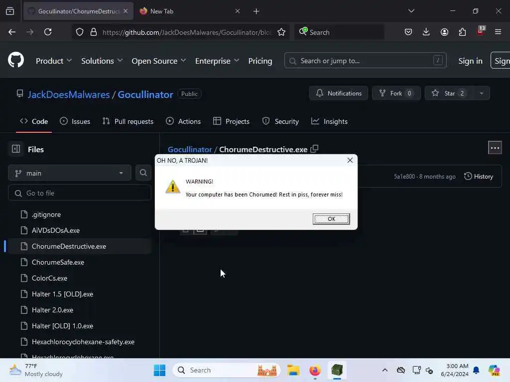Click OK in the trojan warning dialog
This screenshot has height=382, width=510.
tap(331, 219)
